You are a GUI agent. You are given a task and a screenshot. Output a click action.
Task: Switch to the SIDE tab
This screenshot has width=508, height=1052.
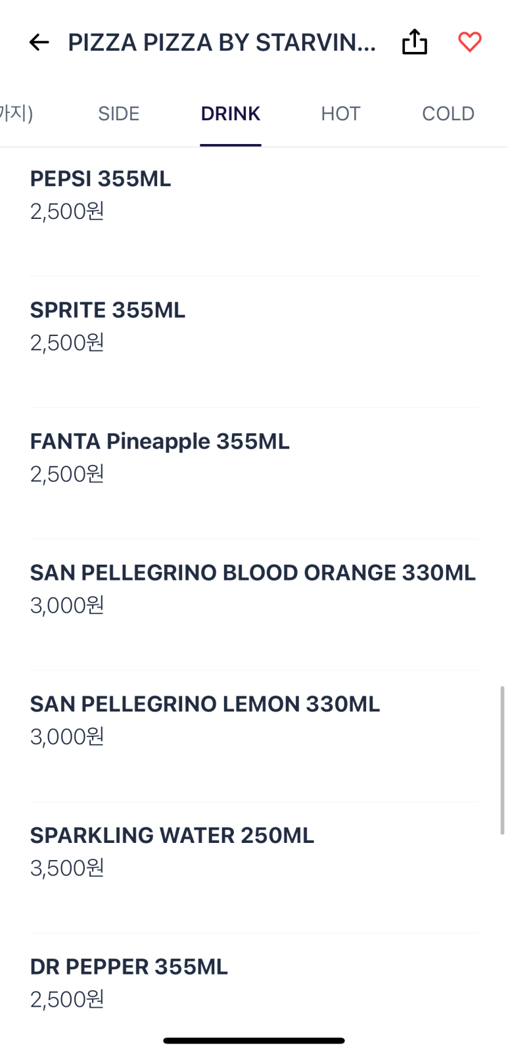tap(119, 114)
